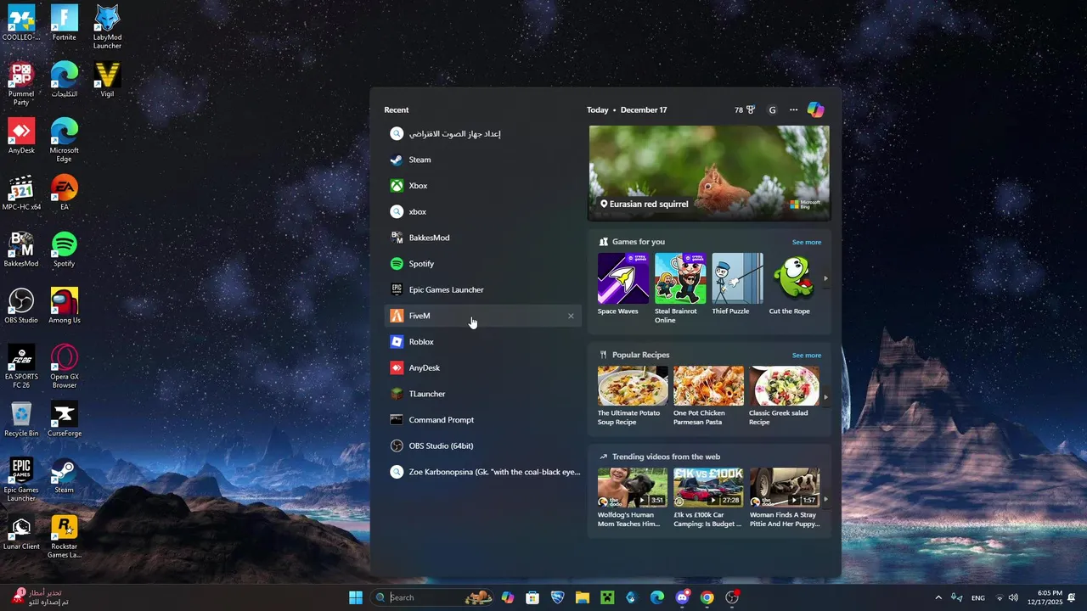This screenshot has height=611, width=1087.
Task: Open the Eurasian red squirrel Bing image
Action: point(709,173)
